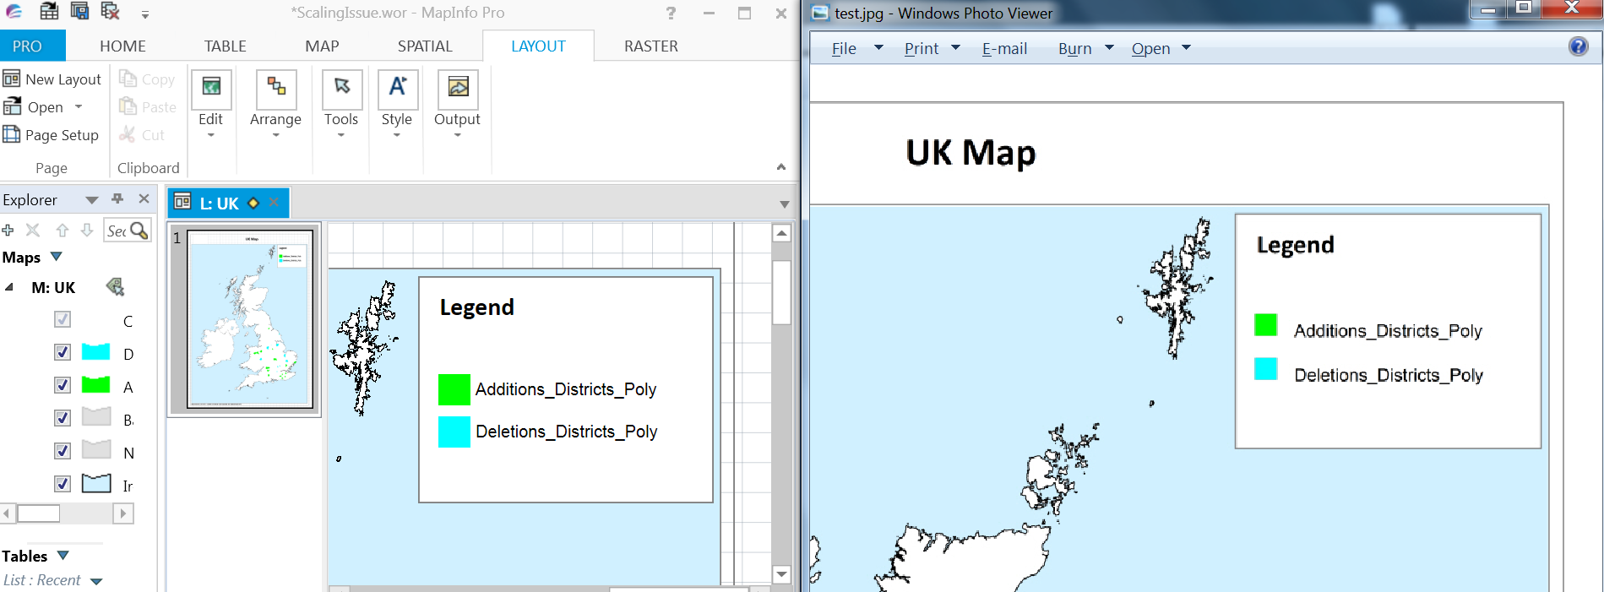The height and width of the screenshot is (592, 1604).
Task: Click E-mail in Photo Viewer
Action: point(1004,49)
